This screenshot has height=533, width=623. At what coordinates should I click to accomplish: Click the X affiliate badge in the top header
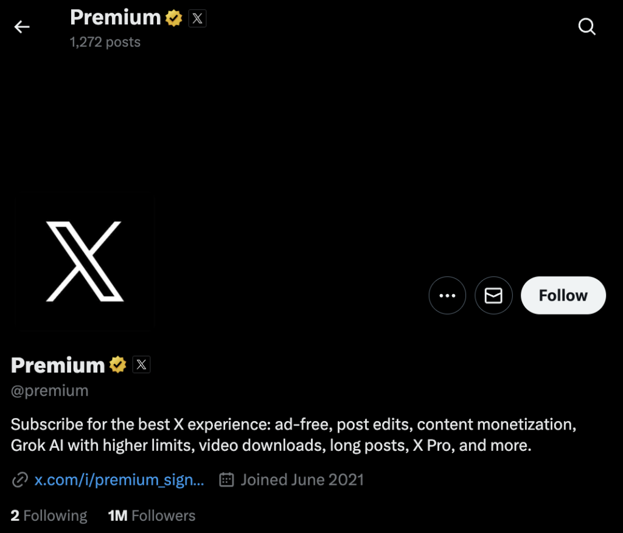197,18
